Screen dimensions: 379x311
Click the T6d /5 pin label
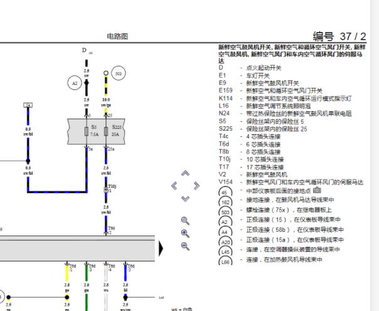coord(131,268)
